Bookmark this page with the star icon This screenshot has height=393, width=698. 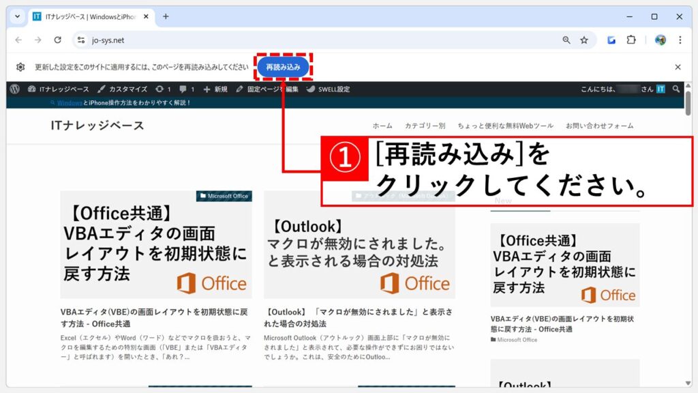(x=584, y=40)
